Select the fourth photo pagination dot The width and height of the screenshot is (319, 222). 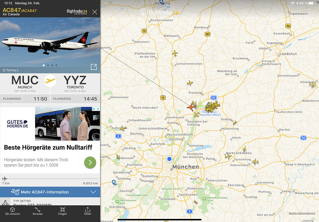tap(56, 65)
